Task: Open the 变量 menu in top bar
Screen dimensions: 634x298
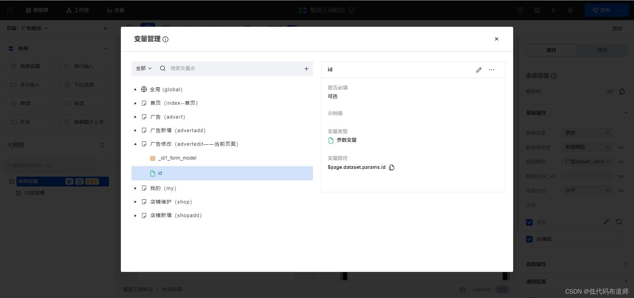Action: (x=115, y=10)
